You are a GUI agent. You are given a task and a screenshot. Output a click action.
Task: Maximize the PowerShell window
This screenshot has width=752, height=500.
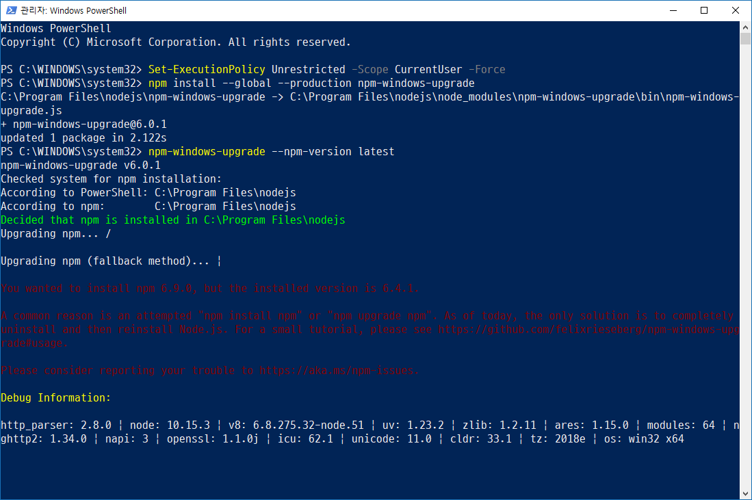(704, 10)
